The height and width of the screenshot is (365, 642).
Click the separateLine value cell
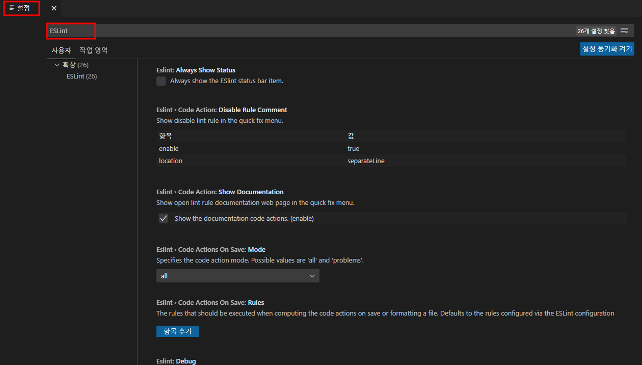click(366, 161)
